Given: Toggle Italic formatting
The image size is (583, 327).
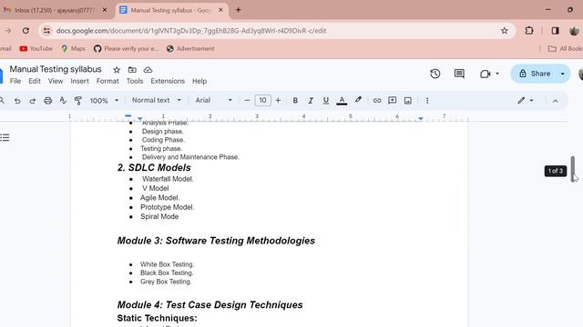Looking at the screenshot, I should pos(311,101).
